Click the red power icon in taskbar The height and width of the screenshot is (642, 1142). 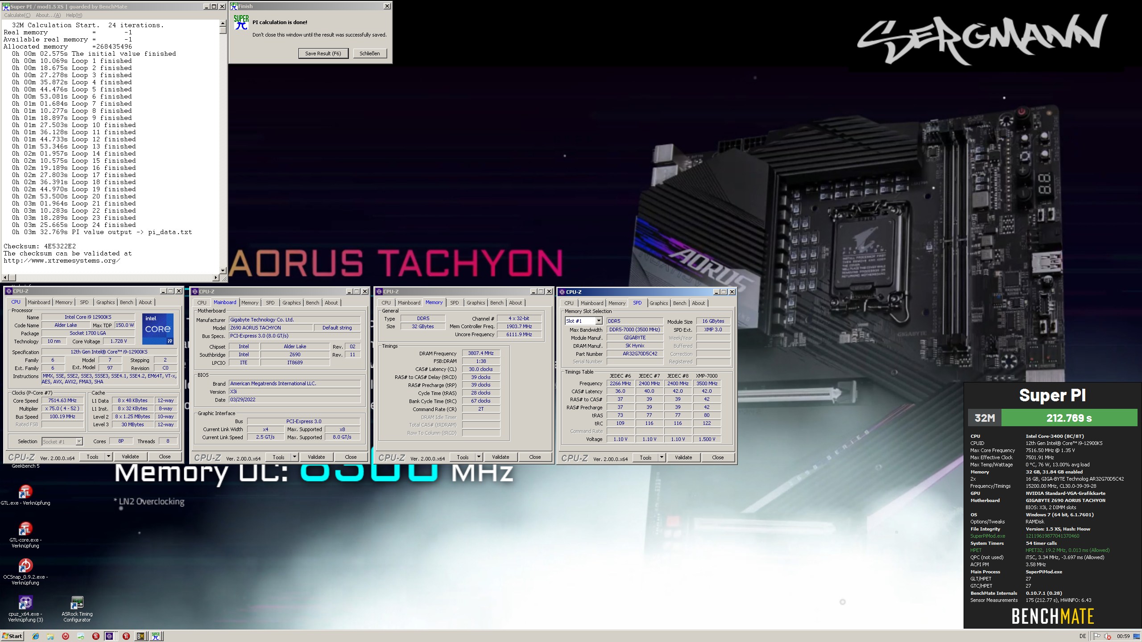coord(66,636)
